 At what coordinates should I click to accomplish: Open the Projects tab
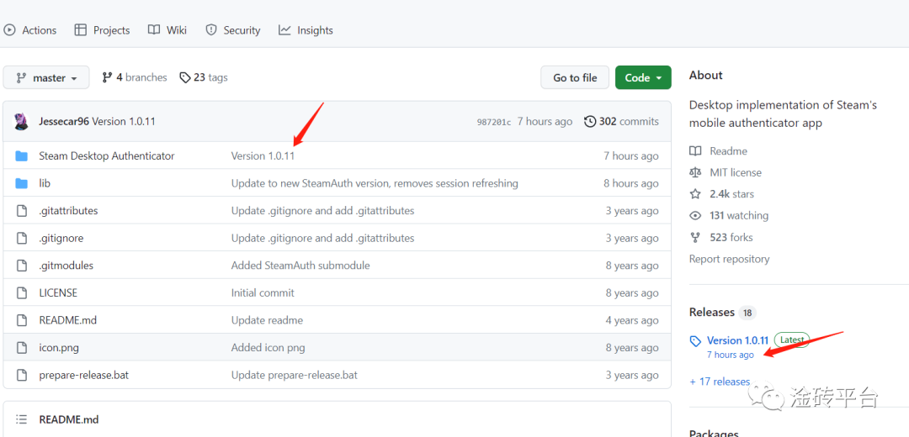102,30
